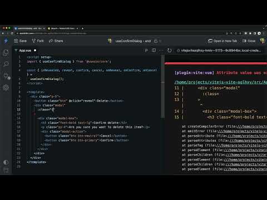Open the parseTag stack trace file link

241,146
